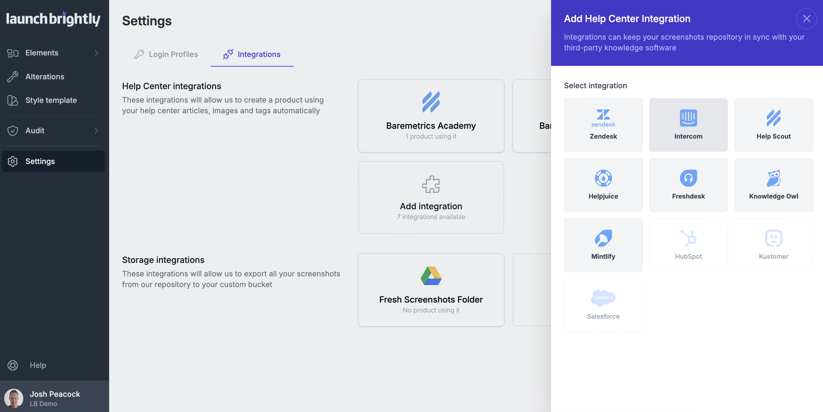
Task: Choose the Freshdesk integration label
Action: tap(689, 196)
